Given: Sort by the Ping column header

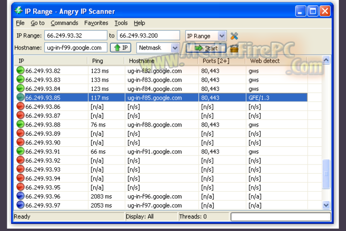Looking at the screenshot, I should [106, 61].
